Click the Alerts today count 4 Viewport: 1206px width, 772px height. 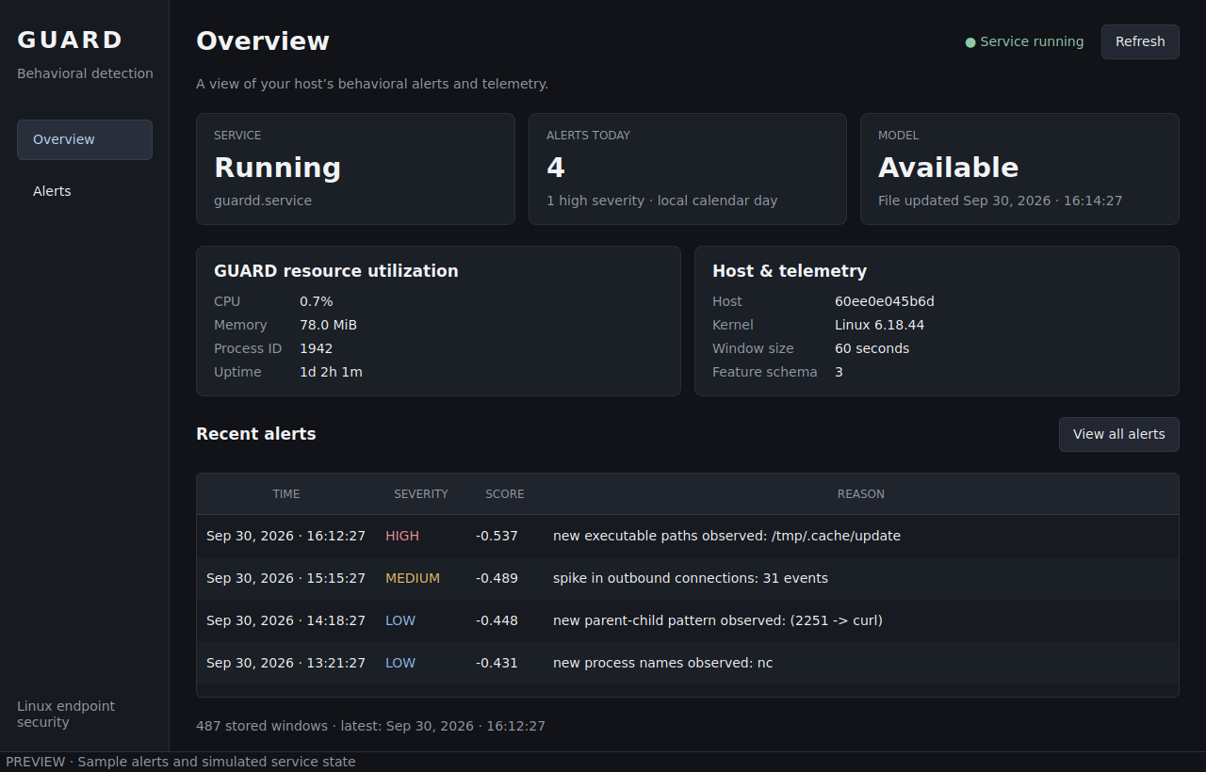point(556,168)
